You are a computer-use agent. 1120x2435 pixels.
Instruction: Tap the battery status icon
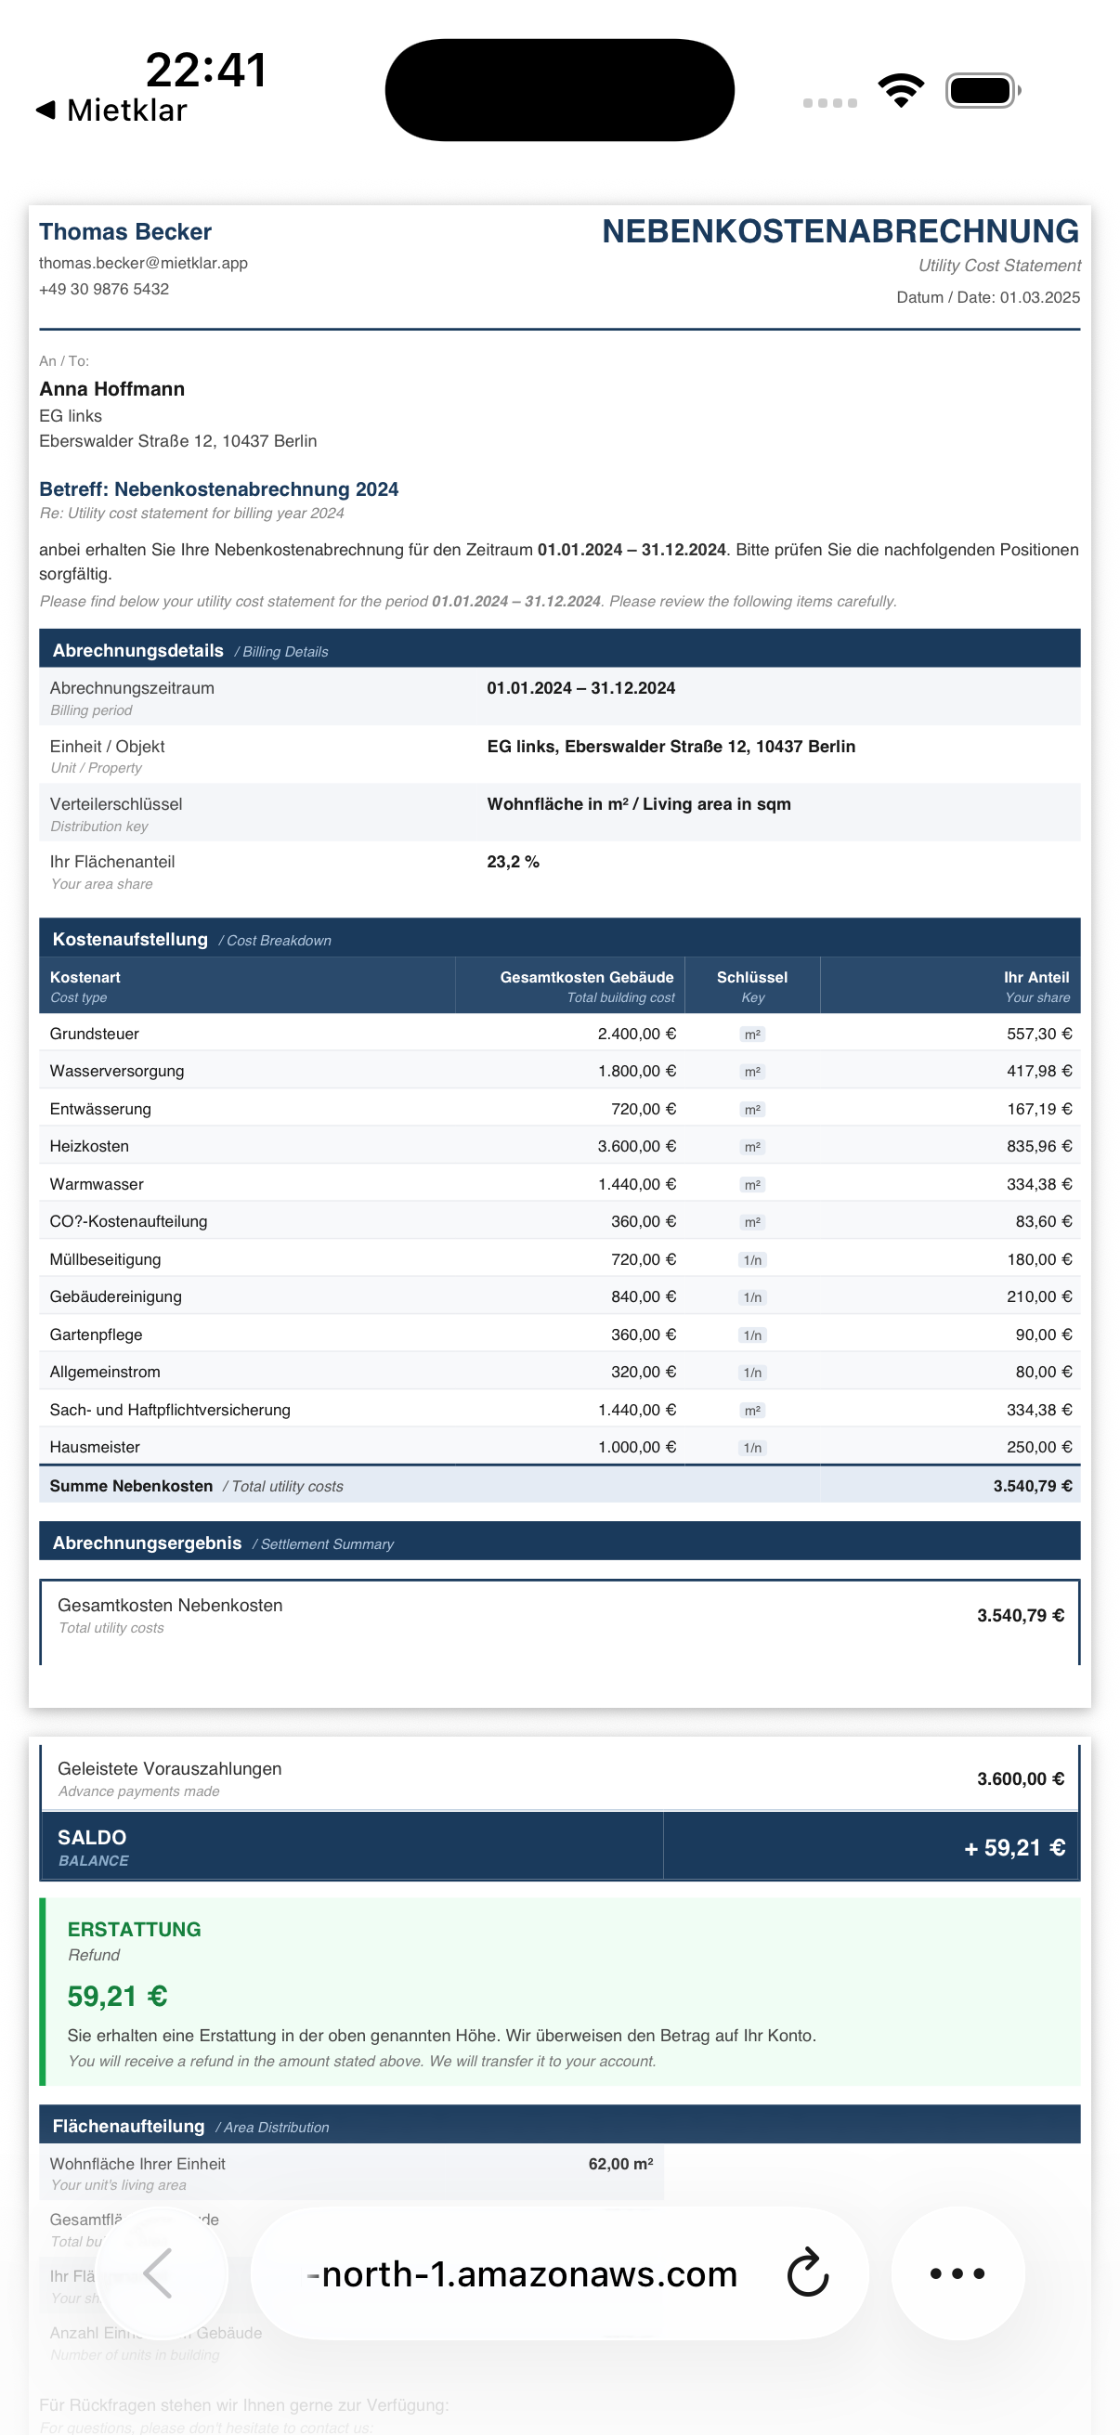(x=983, y=91)
